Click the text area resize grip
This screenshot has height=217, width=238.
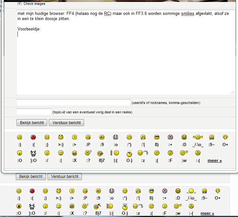tap(232, 93)
